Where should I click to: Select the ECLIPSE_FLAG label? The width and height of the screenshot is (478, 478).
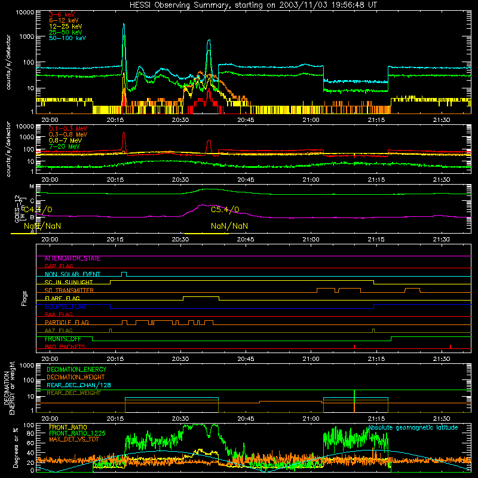point(65,307)
